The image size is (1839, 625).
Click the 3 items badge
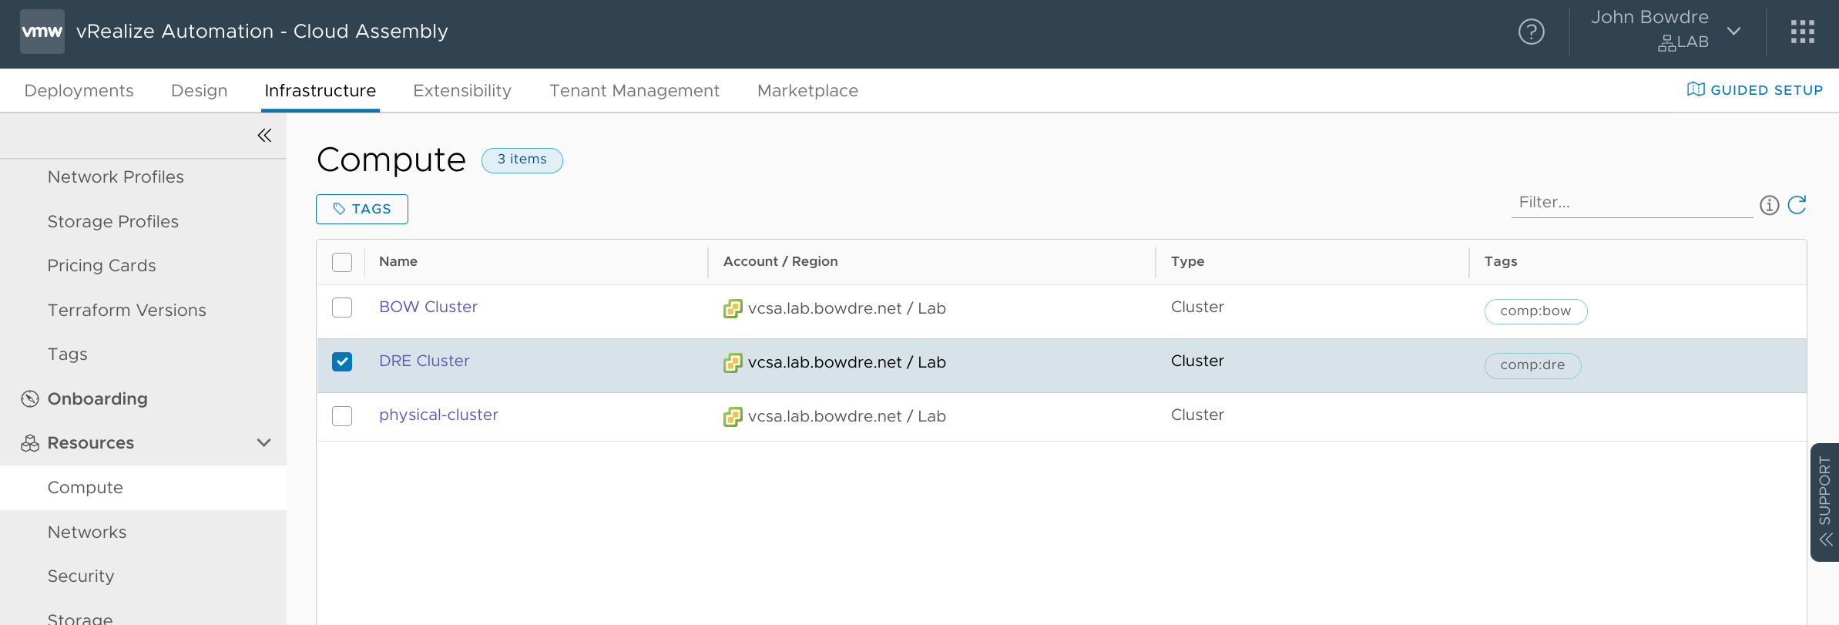coord(522,160)
